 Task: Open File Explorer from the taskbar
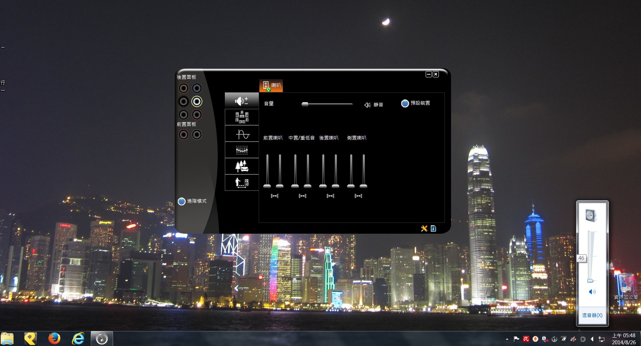[8, 339]
